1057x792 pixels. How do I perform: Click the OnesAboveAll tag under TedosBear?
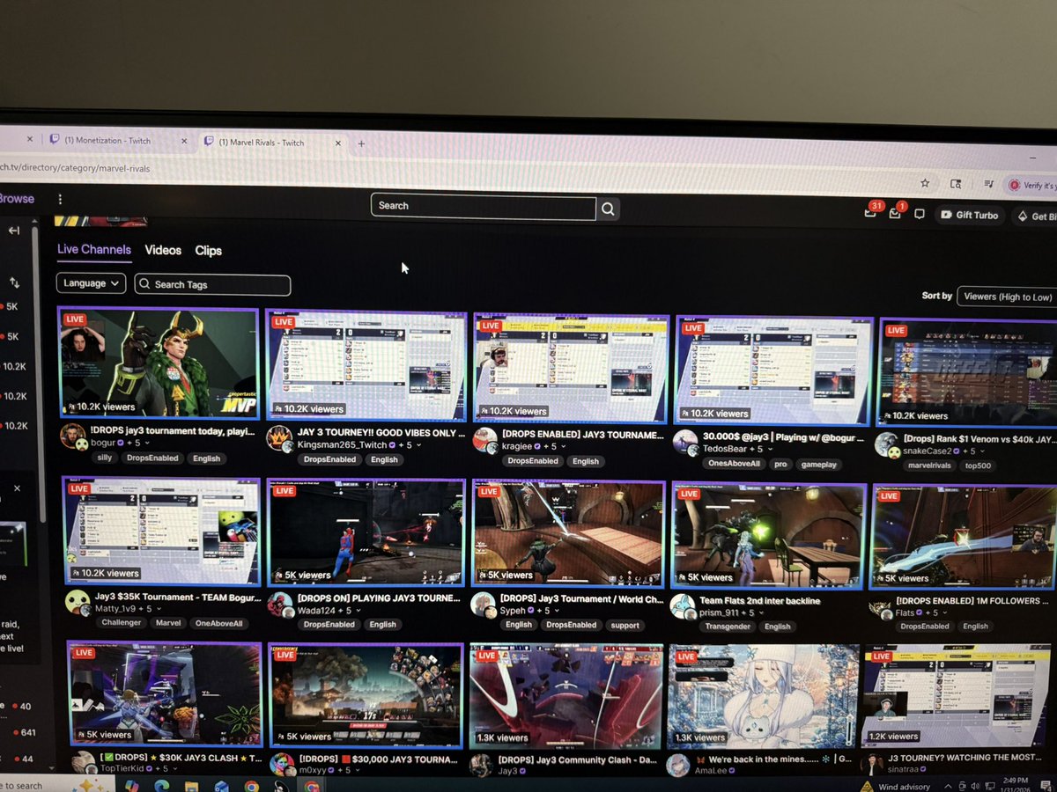click(732, 464)
